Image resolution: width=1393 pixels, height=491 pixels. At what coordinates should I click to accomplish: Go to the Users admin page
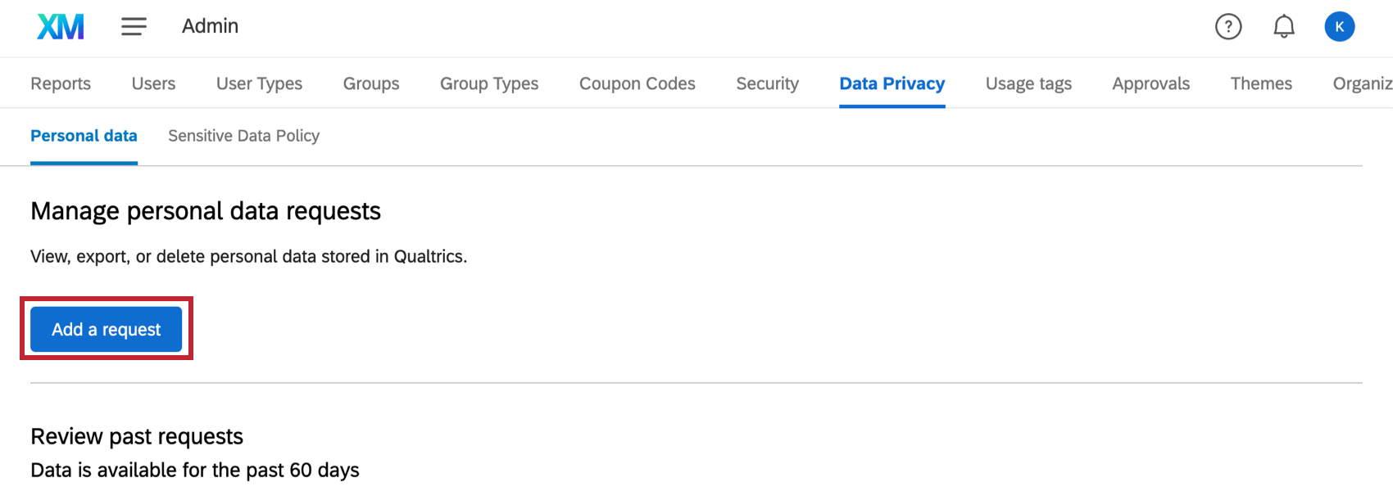pos(153,83)
